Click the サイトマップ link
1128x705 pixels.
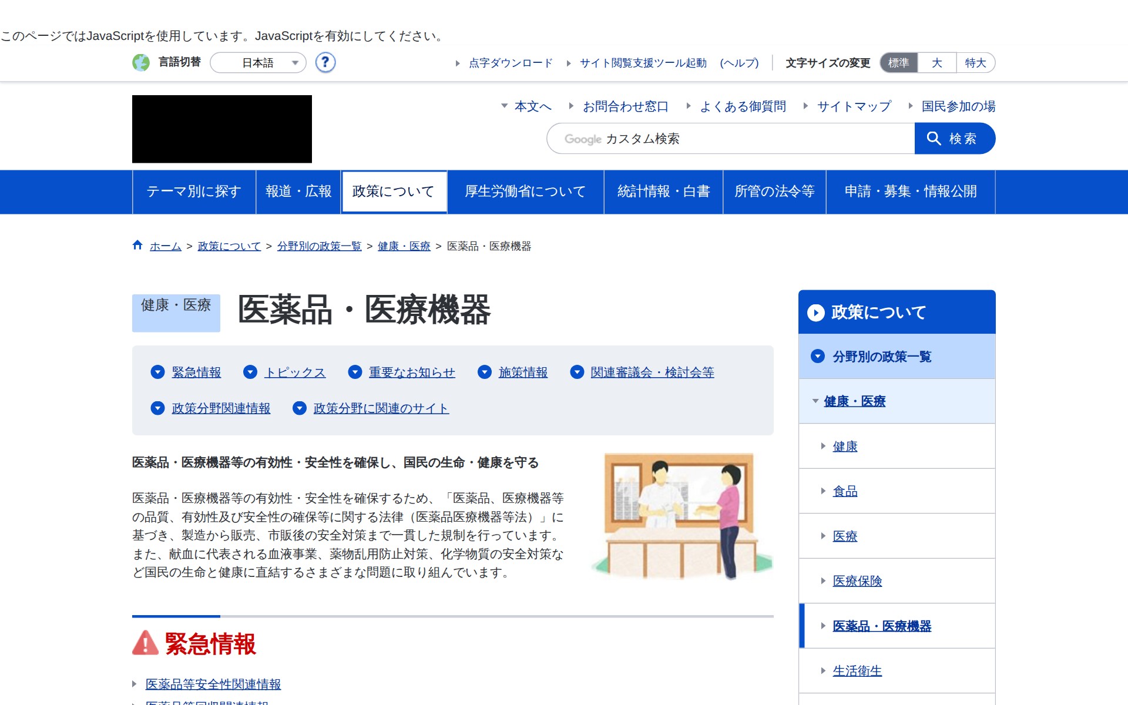click(854, 106)
